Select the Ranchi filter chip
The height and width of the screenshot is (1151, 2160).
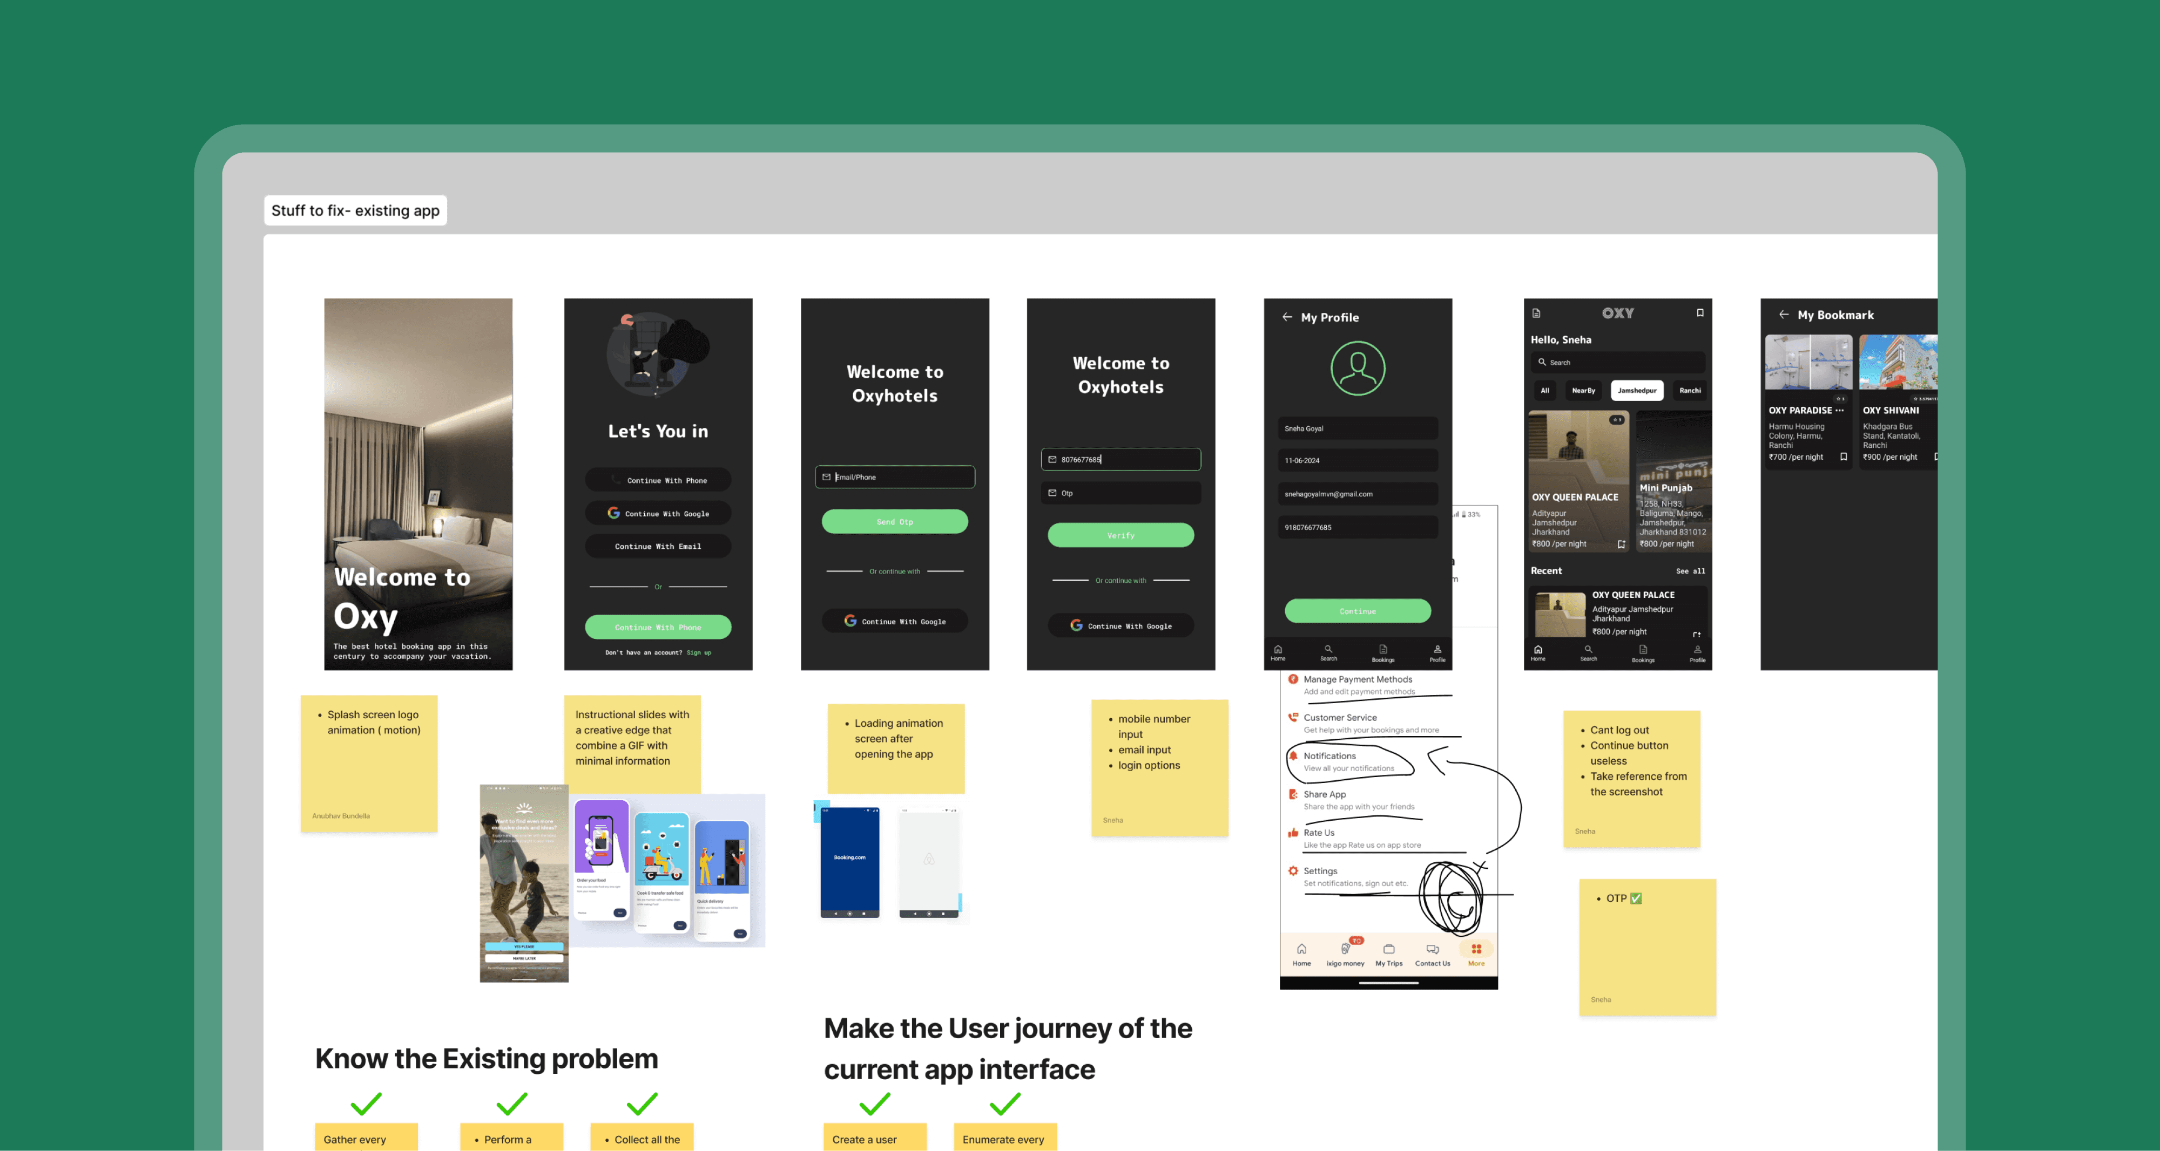click(x=1690, y=390)
